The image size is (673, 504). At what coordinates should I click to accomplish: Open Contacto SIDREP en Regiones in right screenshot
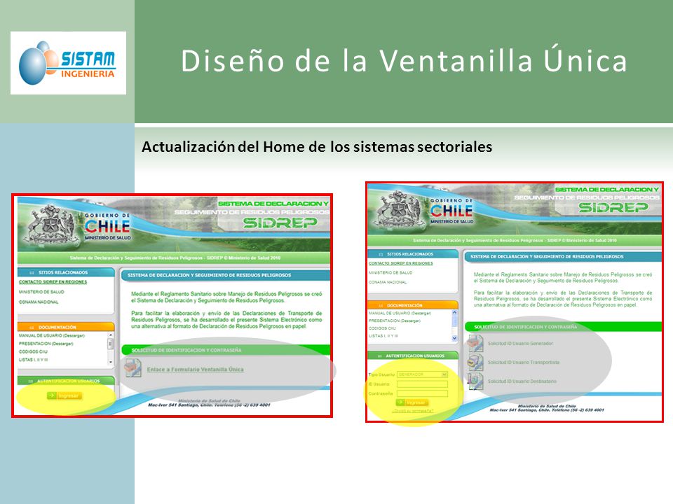(x=401, y=263)
